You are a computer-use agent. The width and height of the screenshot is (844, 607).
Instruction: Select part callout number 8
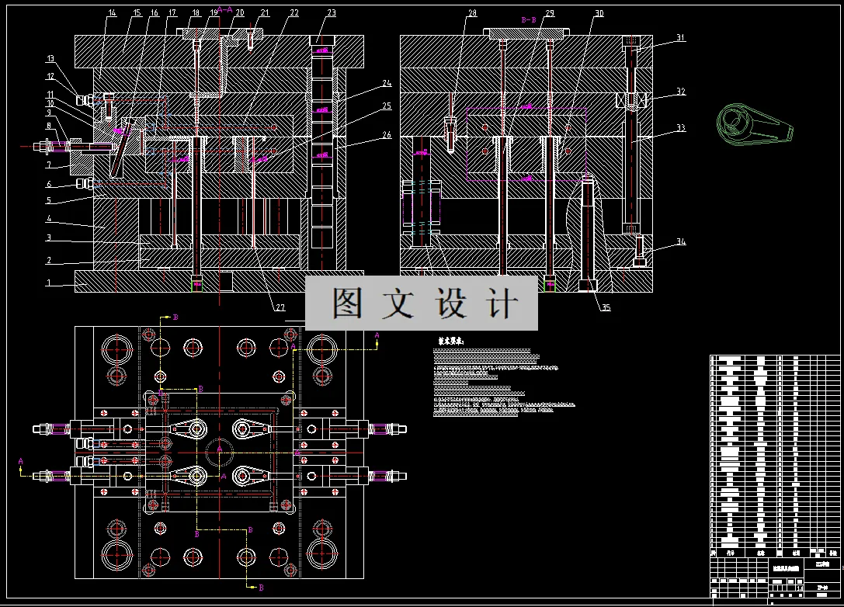[49, 126]
